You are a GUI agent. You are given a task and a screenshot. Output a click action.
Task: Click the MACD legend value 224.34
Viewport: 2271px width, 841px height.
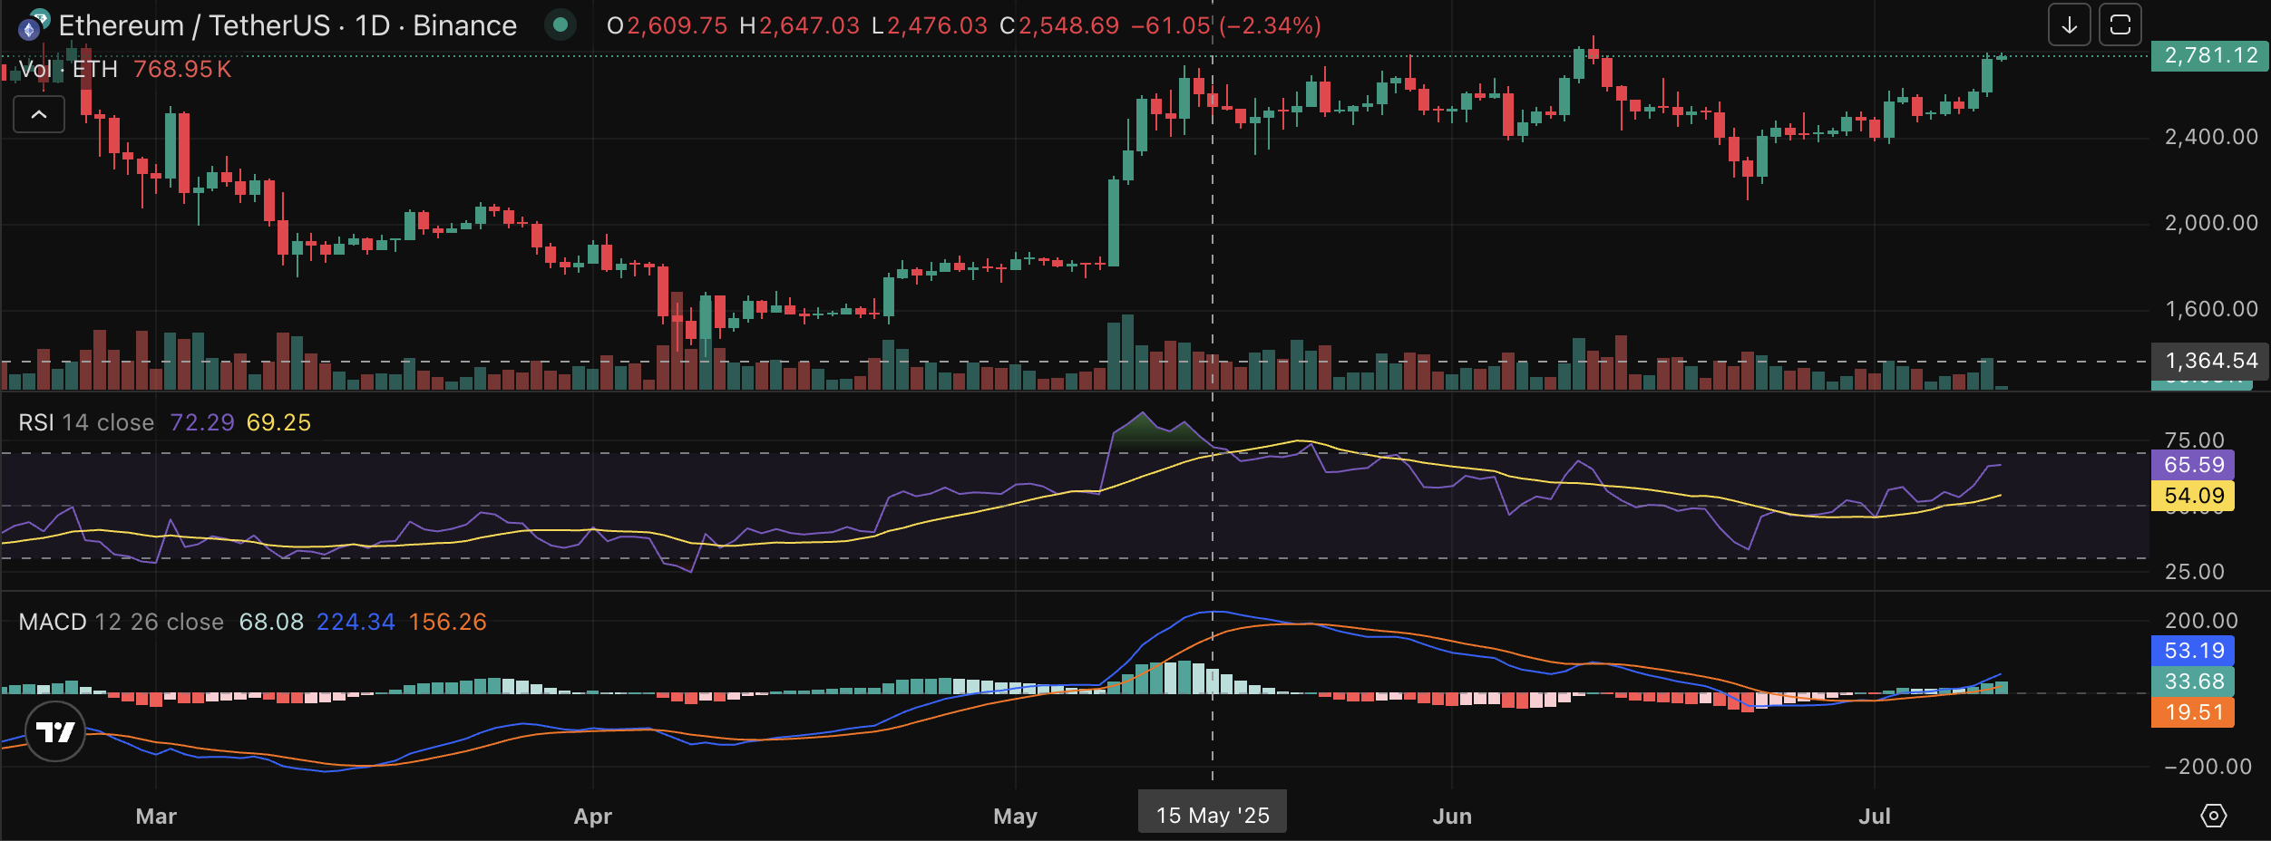coord(356,623)
